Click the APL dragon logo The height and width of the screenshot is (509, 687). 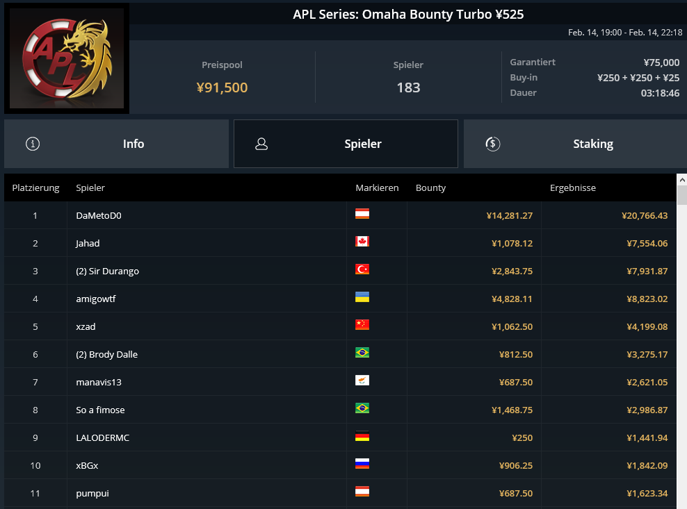(x=67, y=58)
